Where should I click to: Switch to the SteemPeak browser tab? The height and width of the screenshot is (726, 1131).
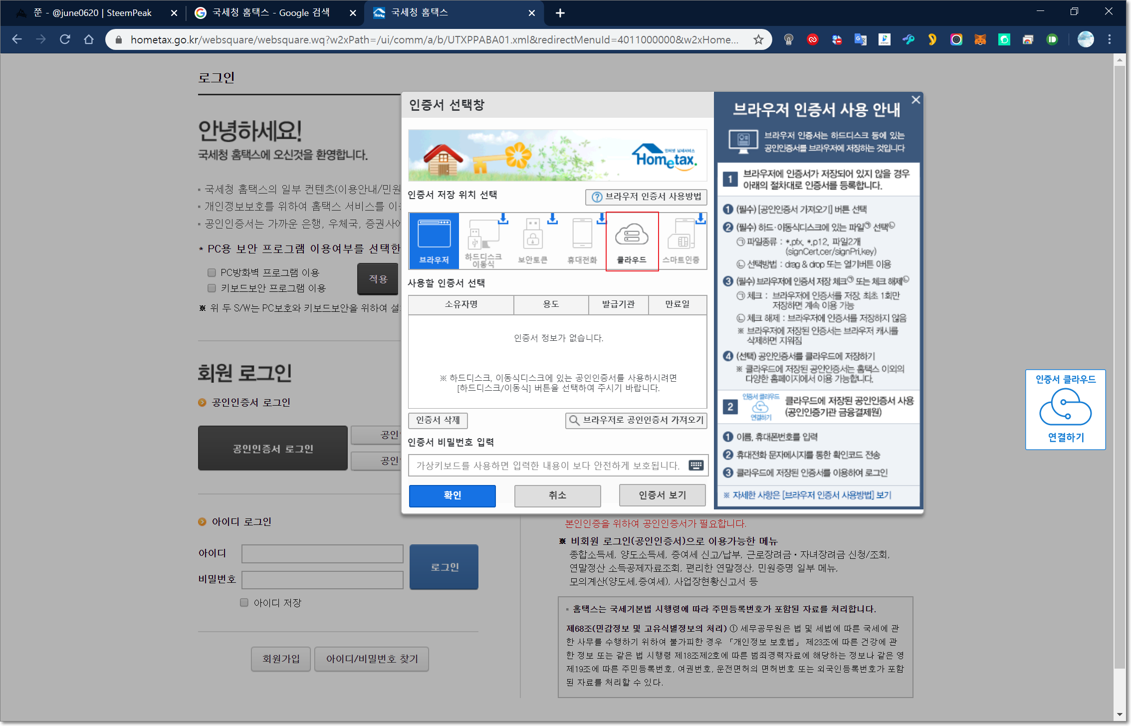pyautogui.click(x=92, y=13)
